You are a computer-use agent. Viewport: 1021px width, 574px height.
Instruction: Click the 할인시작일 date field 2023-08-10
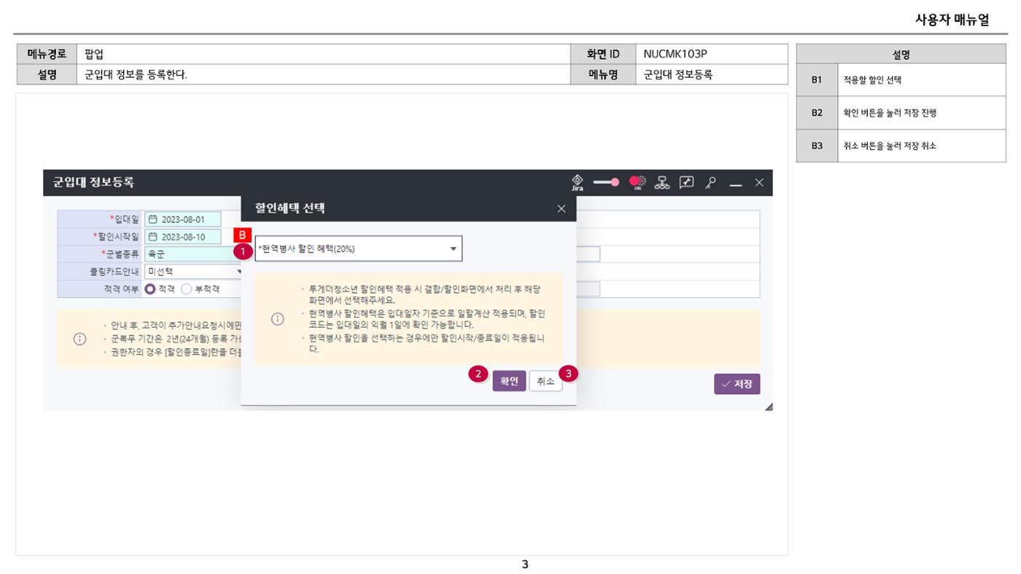[183, 237]
